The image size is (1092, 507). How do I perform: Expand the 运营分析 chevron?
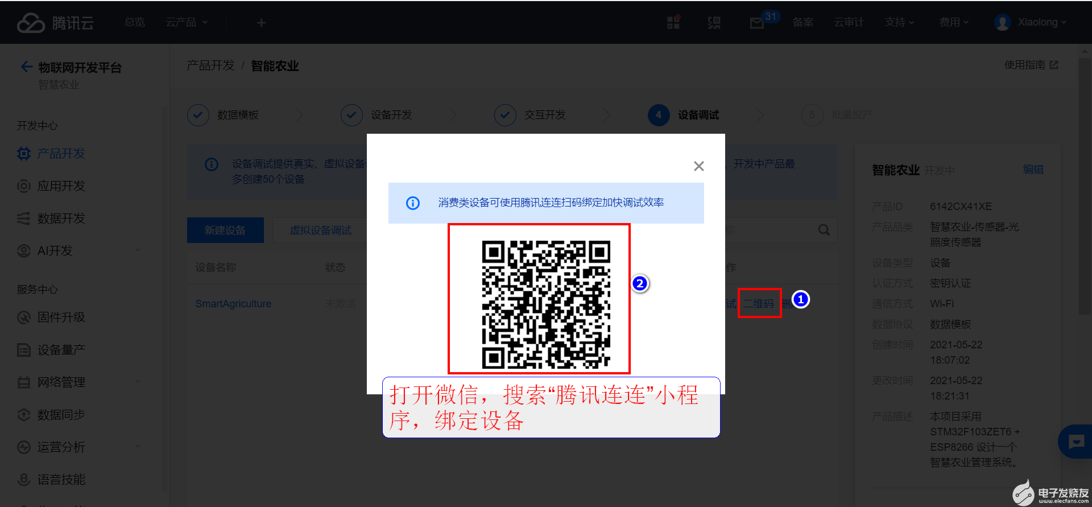tap(138, 446)
